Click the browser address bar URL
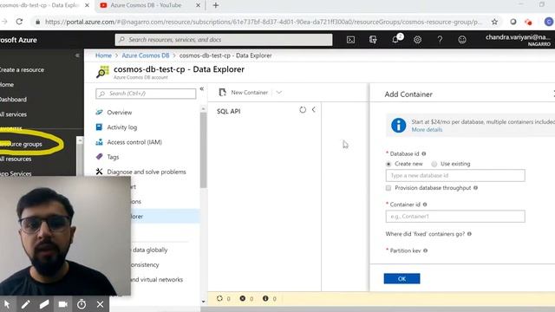This screenshot has width=555, height=312. 264,22
